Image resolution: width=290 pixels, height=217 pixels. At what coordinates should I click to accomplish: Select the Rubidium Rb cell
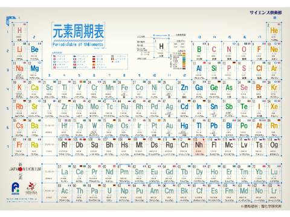[19, 108]
